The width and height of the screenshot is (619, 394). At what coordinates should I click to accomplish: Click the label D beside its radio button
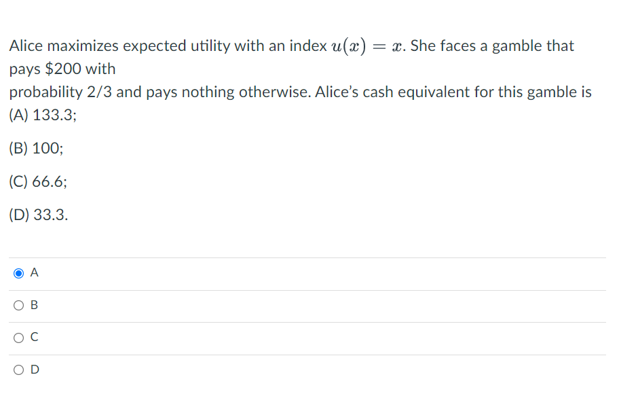tap(33, 369)
